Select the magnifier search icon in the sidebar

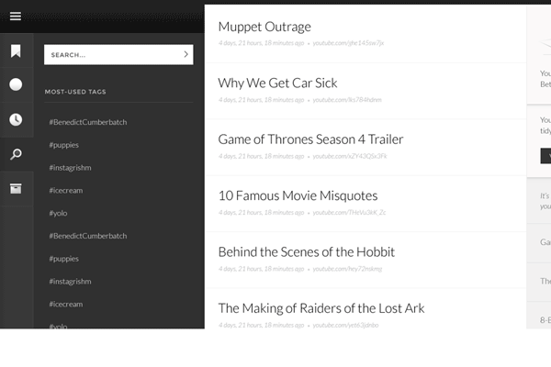[x=16, y=154]
